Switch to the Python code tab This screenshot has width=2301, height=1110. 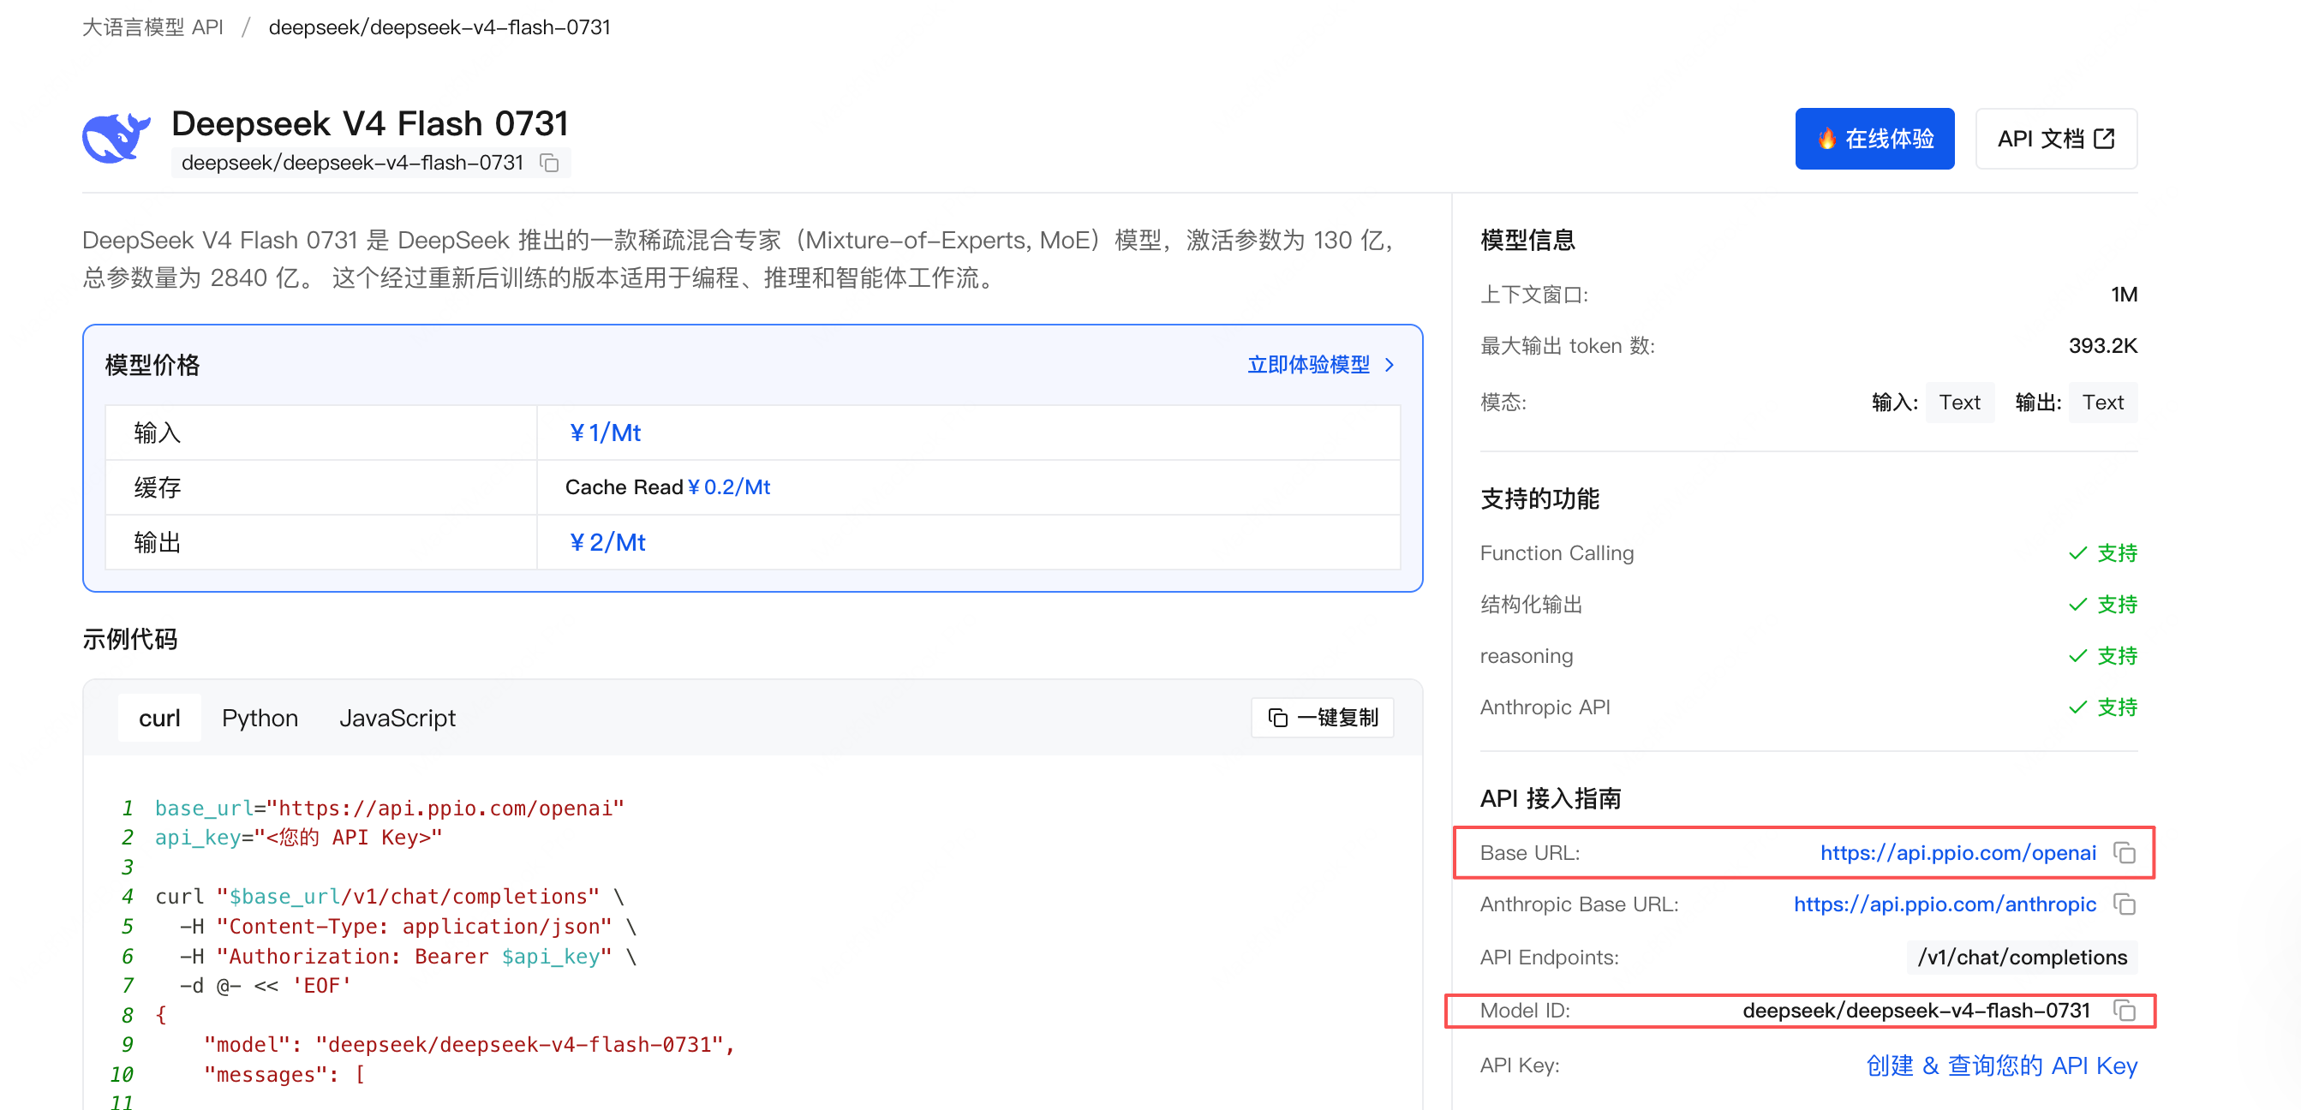tap(260, 718)
